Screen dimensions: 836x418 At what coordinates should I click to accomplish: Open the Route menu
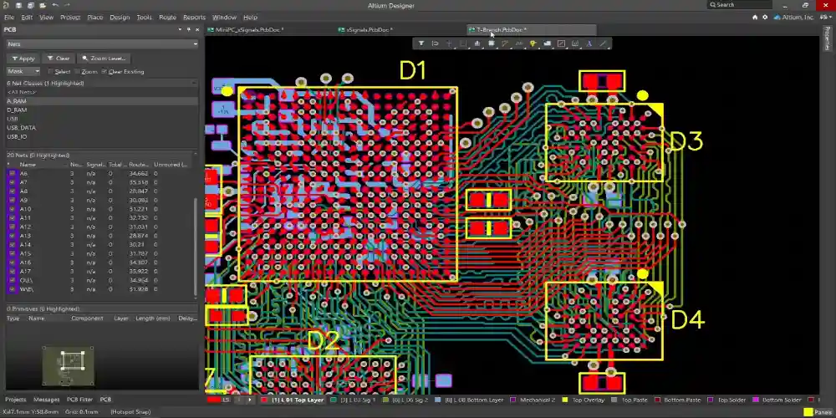[x=167, y=17]
